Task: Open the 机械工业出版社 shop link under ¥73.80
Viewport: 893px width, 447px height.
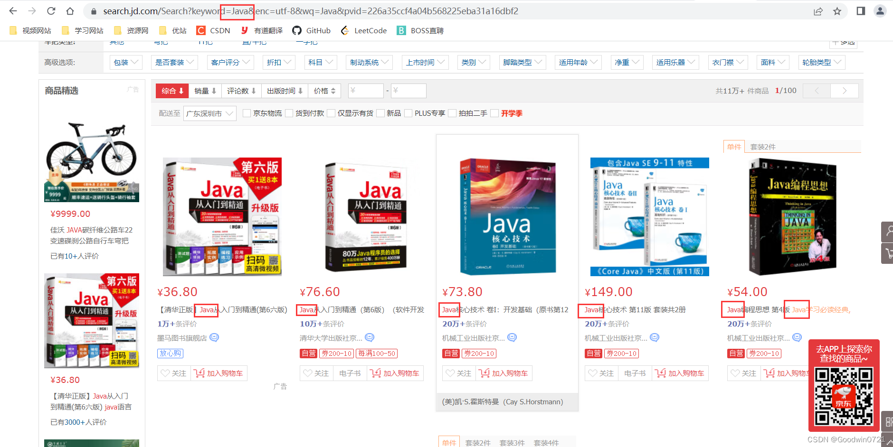Action: pyautogui.click(x=474, y=338)
